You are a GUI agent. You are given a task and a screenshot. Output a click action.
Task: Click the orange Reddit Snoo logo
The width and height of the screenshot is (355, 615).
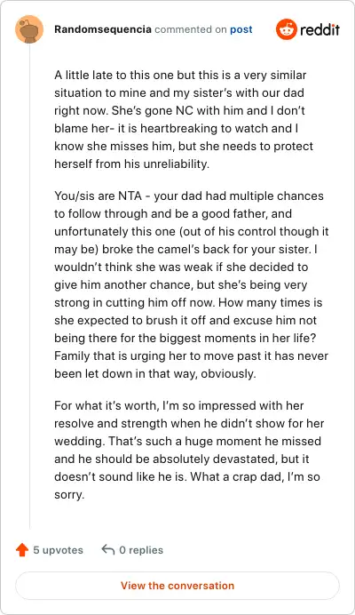coord(286,29)
